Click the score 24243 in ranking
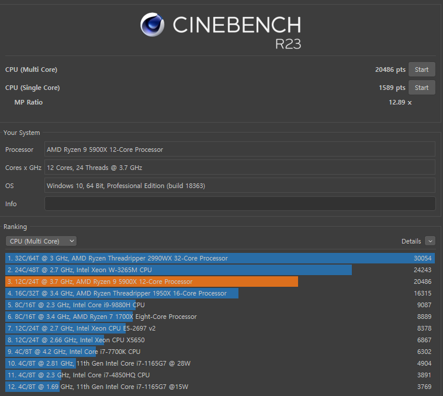443x396 pixels. click(423, 270)
